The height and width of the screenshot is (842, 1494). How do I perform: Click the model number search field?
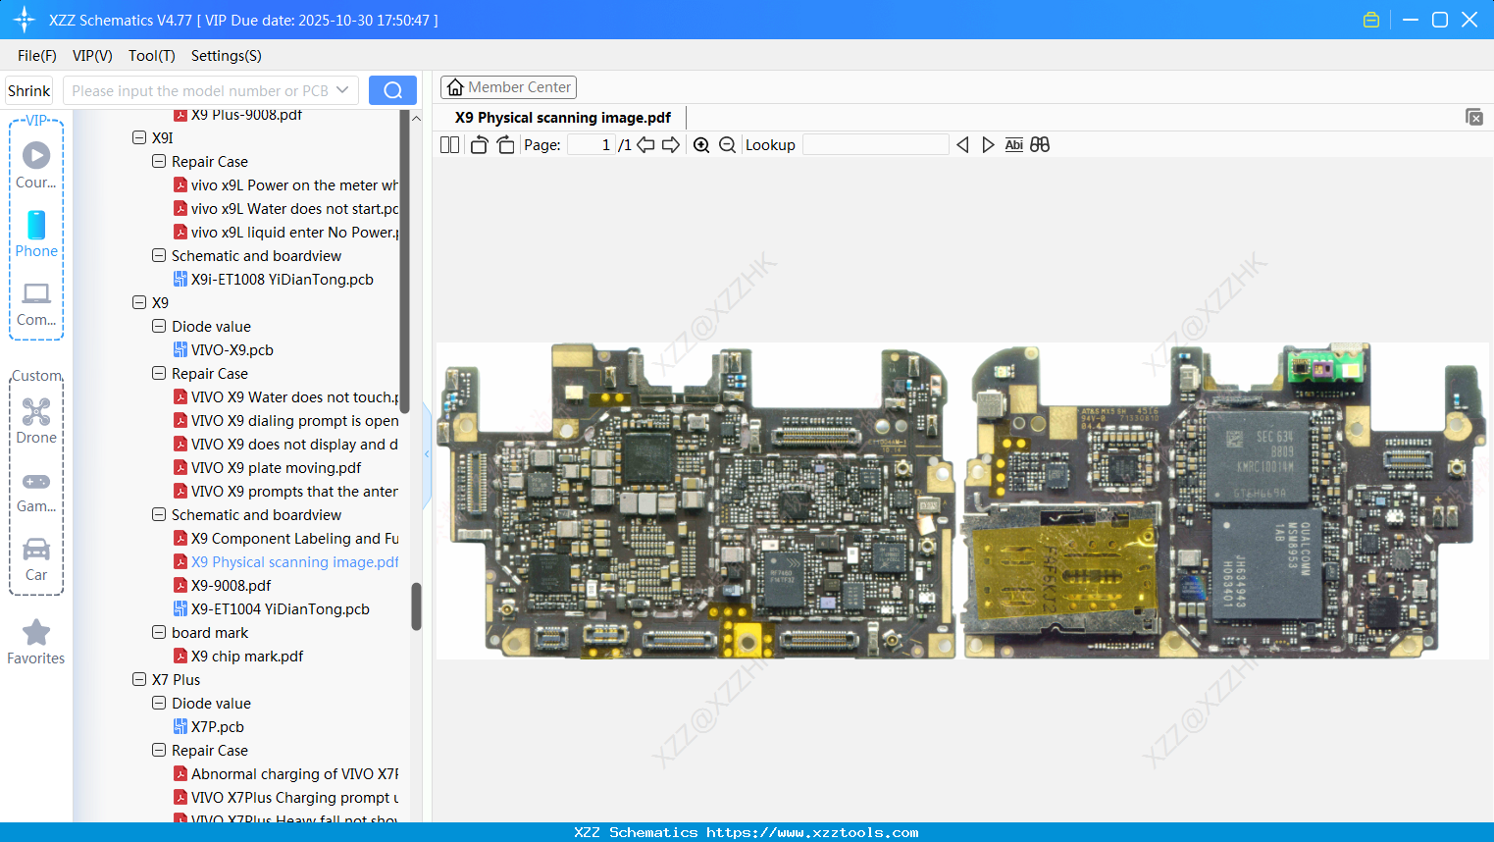coord(199,90)
